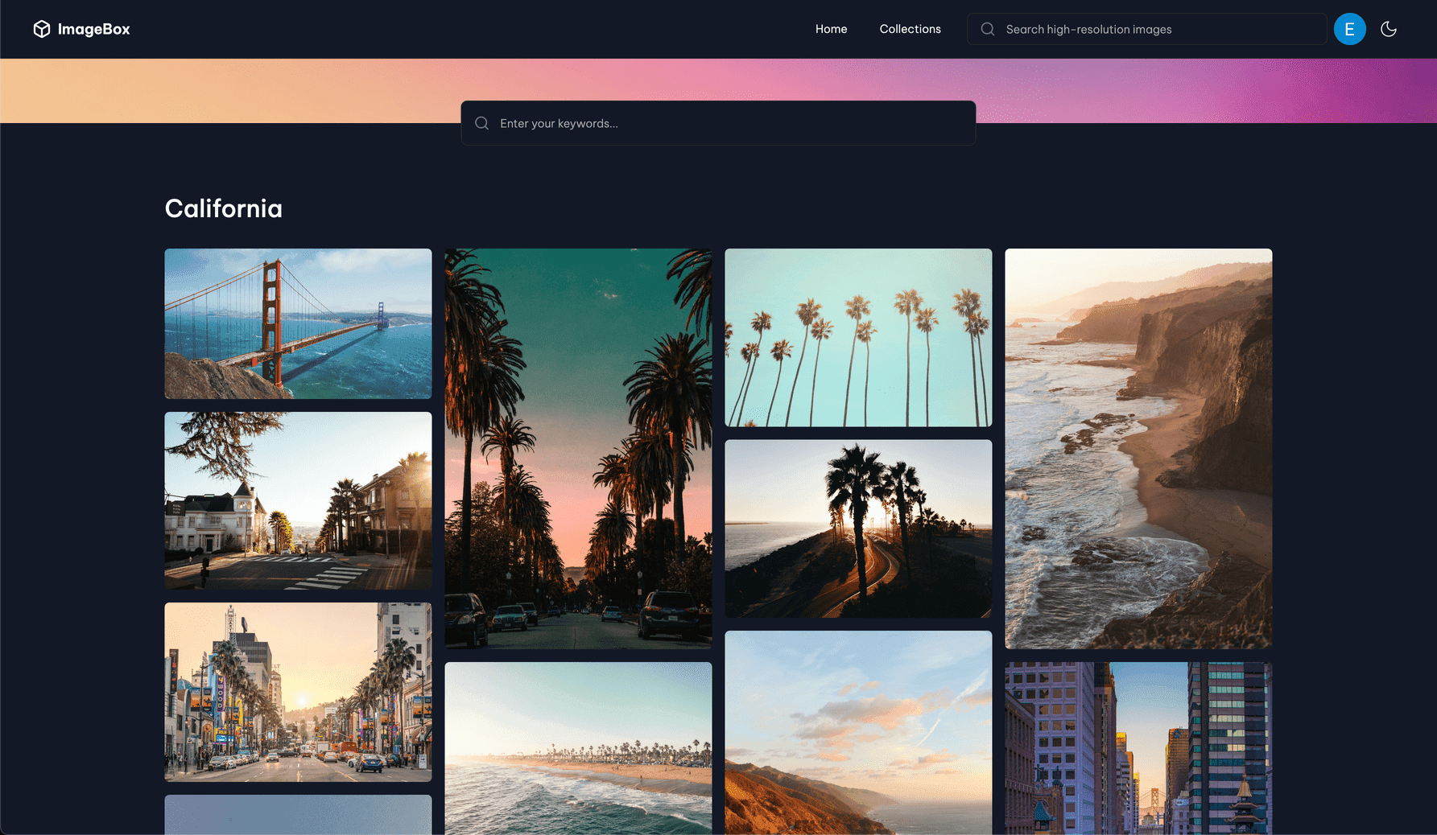Open the Hollywood boulevard sunset street photo
This screenshot has width=1437, height=835.
pos(298,692)
